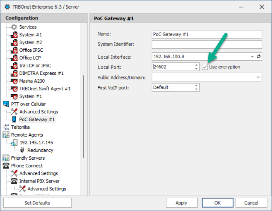Select Masha A200 in the tree
Viewport: 272px width, 211px height.
tap(32, 81)
